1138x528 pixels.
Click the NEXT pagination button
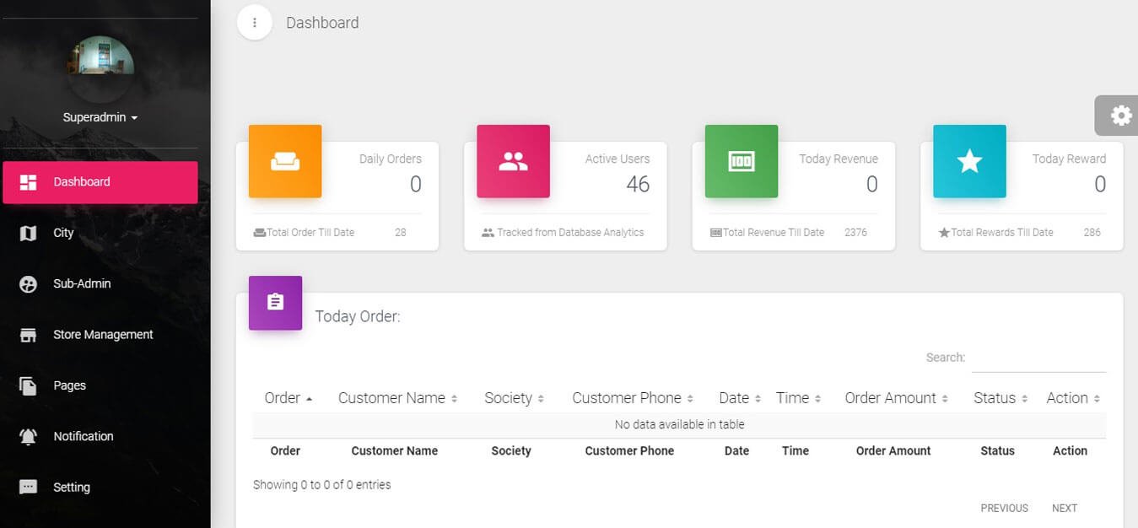coord(1064,508)
